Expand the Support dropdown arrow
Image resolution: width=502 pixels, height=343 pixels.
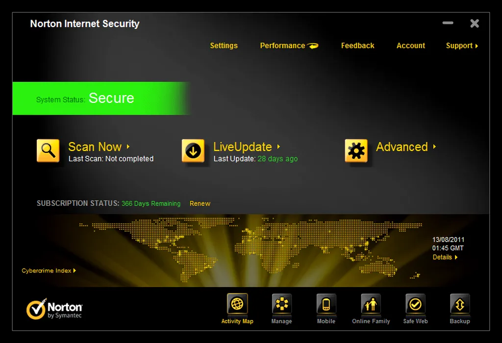click(x=477, y=46)
